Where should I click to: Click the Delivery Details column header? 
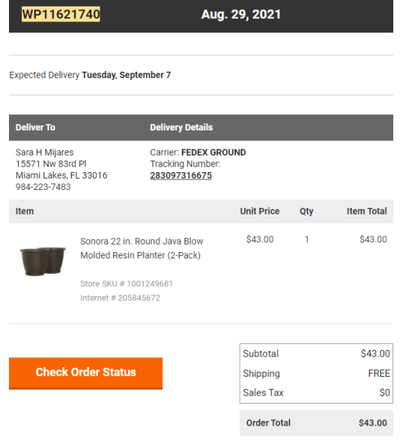[181, 127]
